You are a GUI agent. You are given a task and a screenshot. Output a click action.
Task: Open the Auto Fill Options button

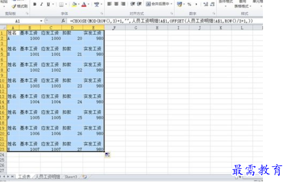point(107,155)
